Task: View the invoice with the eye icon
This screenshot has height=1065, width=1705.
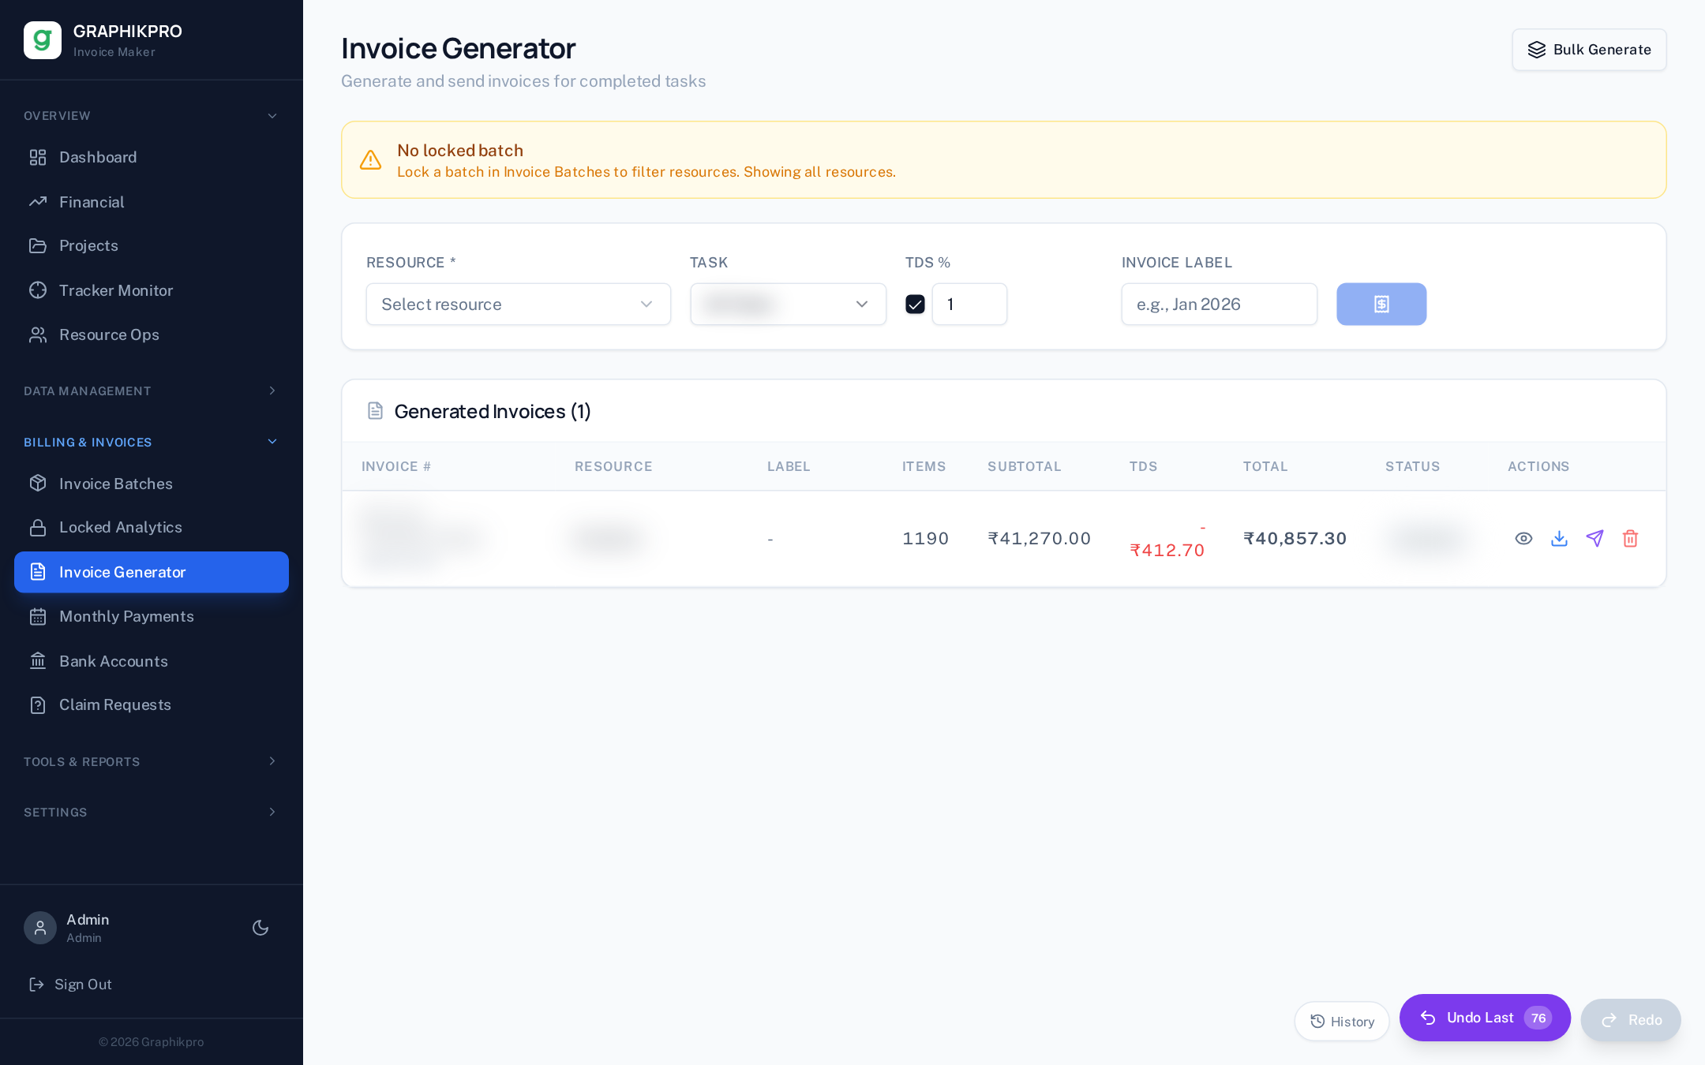Action: [1523, 539]
